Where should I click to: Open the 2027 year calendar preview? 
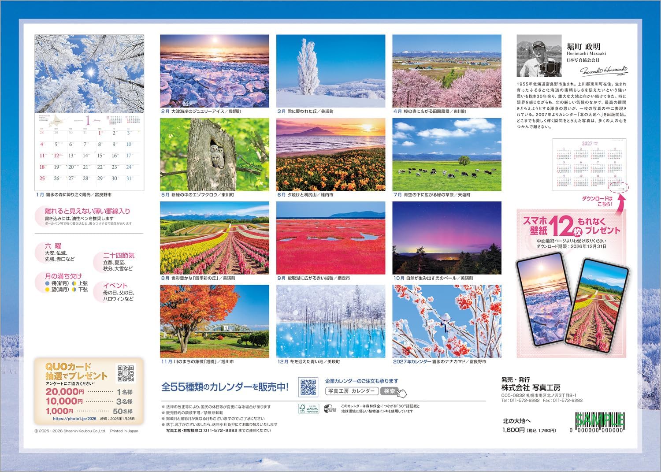589,165
